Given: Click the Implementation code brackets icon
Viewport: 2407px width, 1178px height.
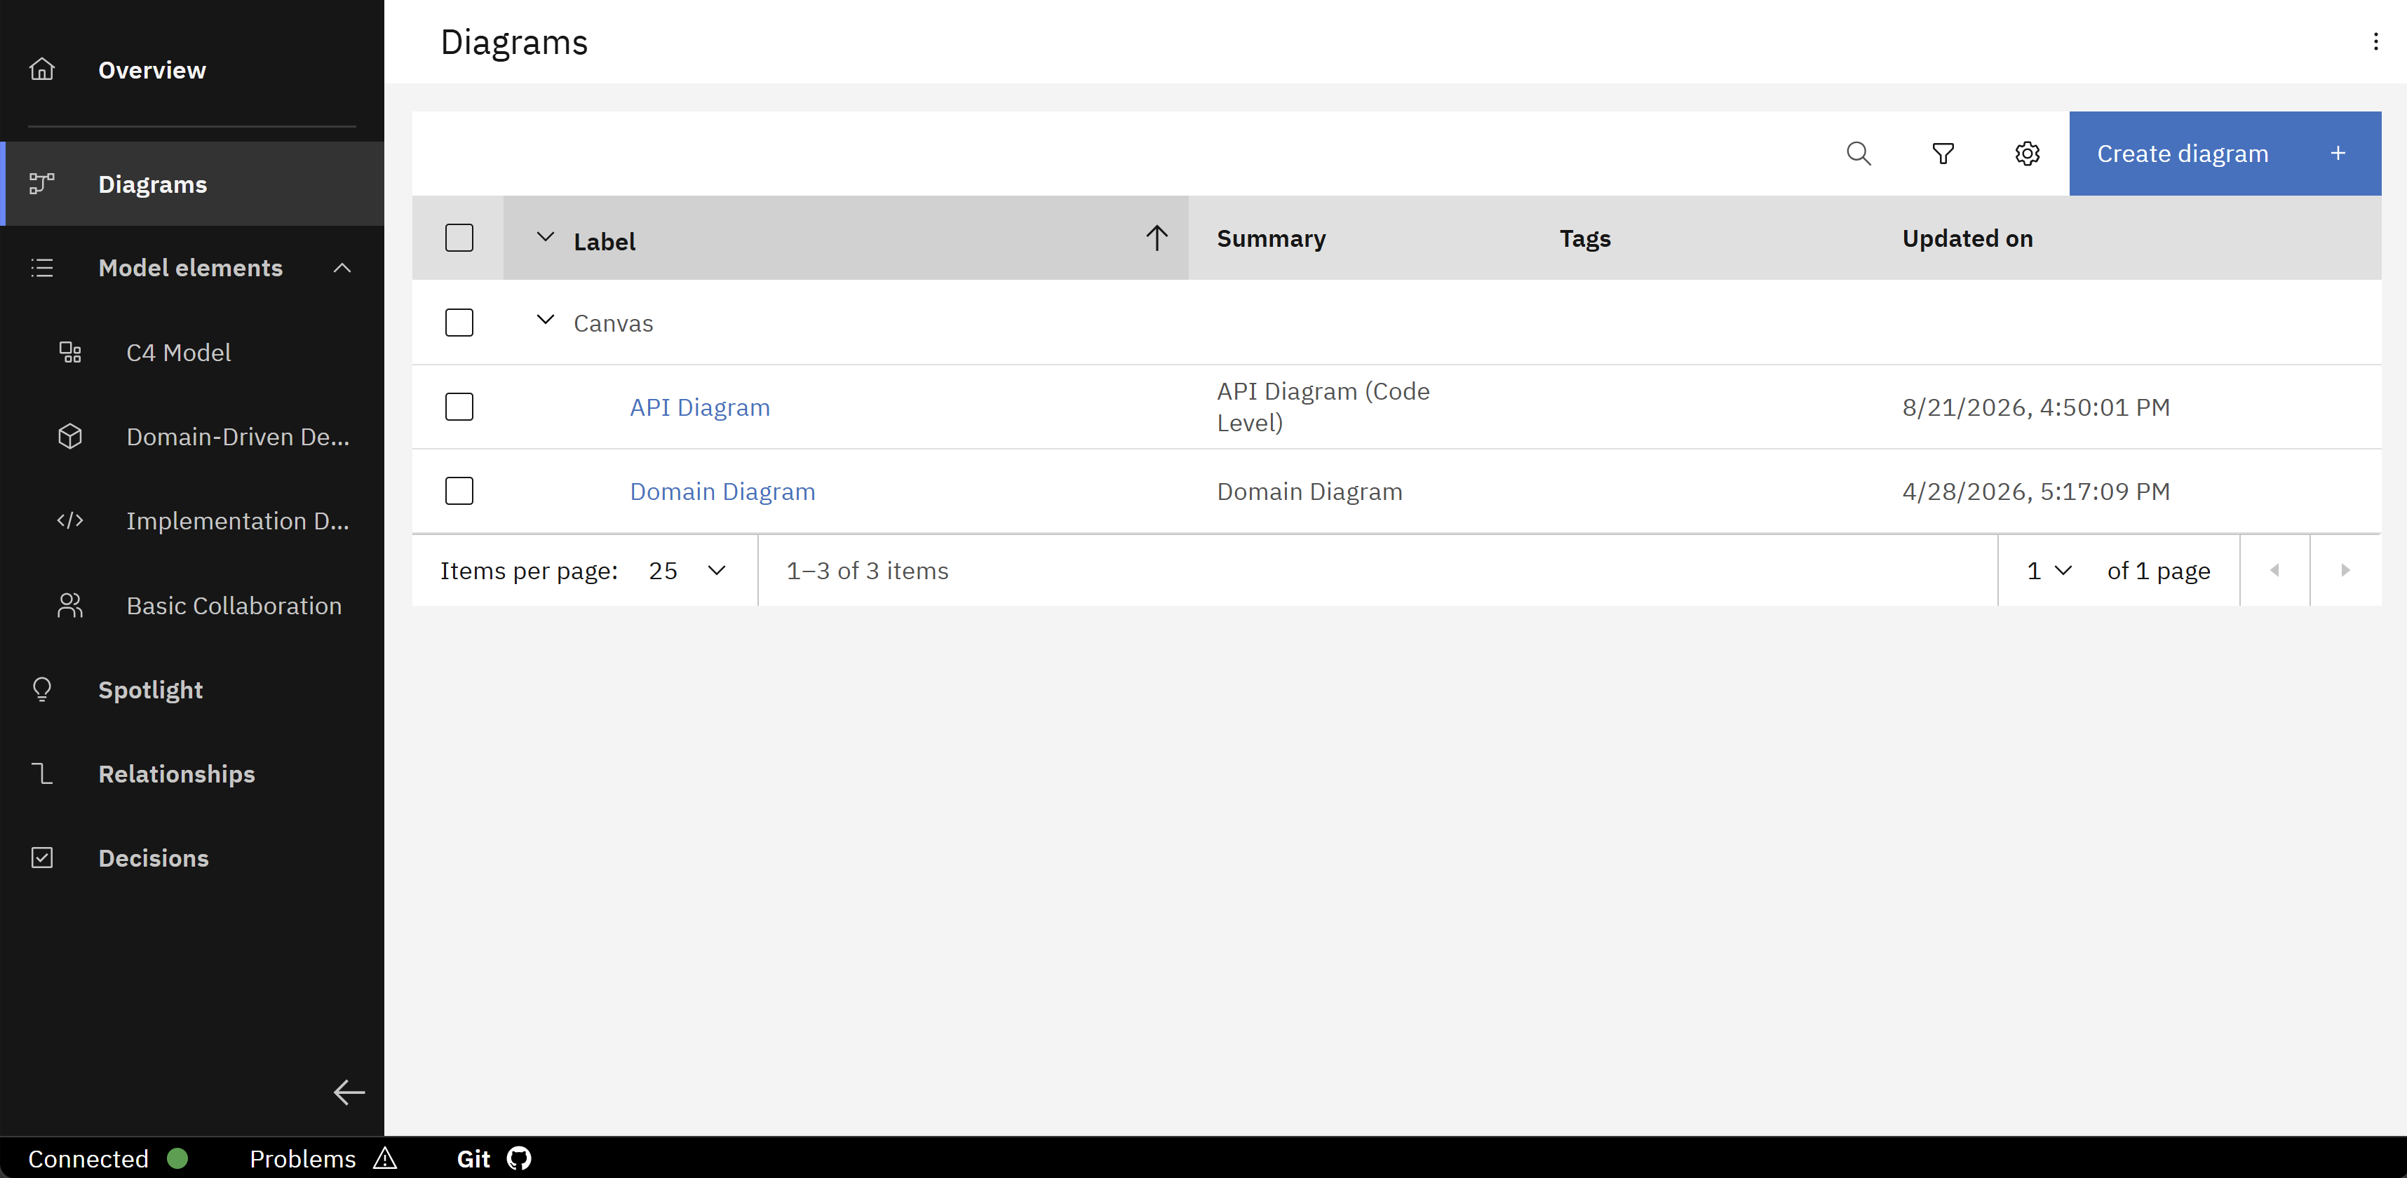Looking at the screenshot, I should pyautogui.click(x=70, y=520).
